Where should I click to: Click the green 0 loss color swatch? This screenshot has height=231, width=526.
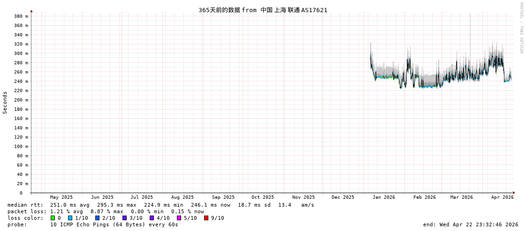pyautogui.click(x=53, y=218)
